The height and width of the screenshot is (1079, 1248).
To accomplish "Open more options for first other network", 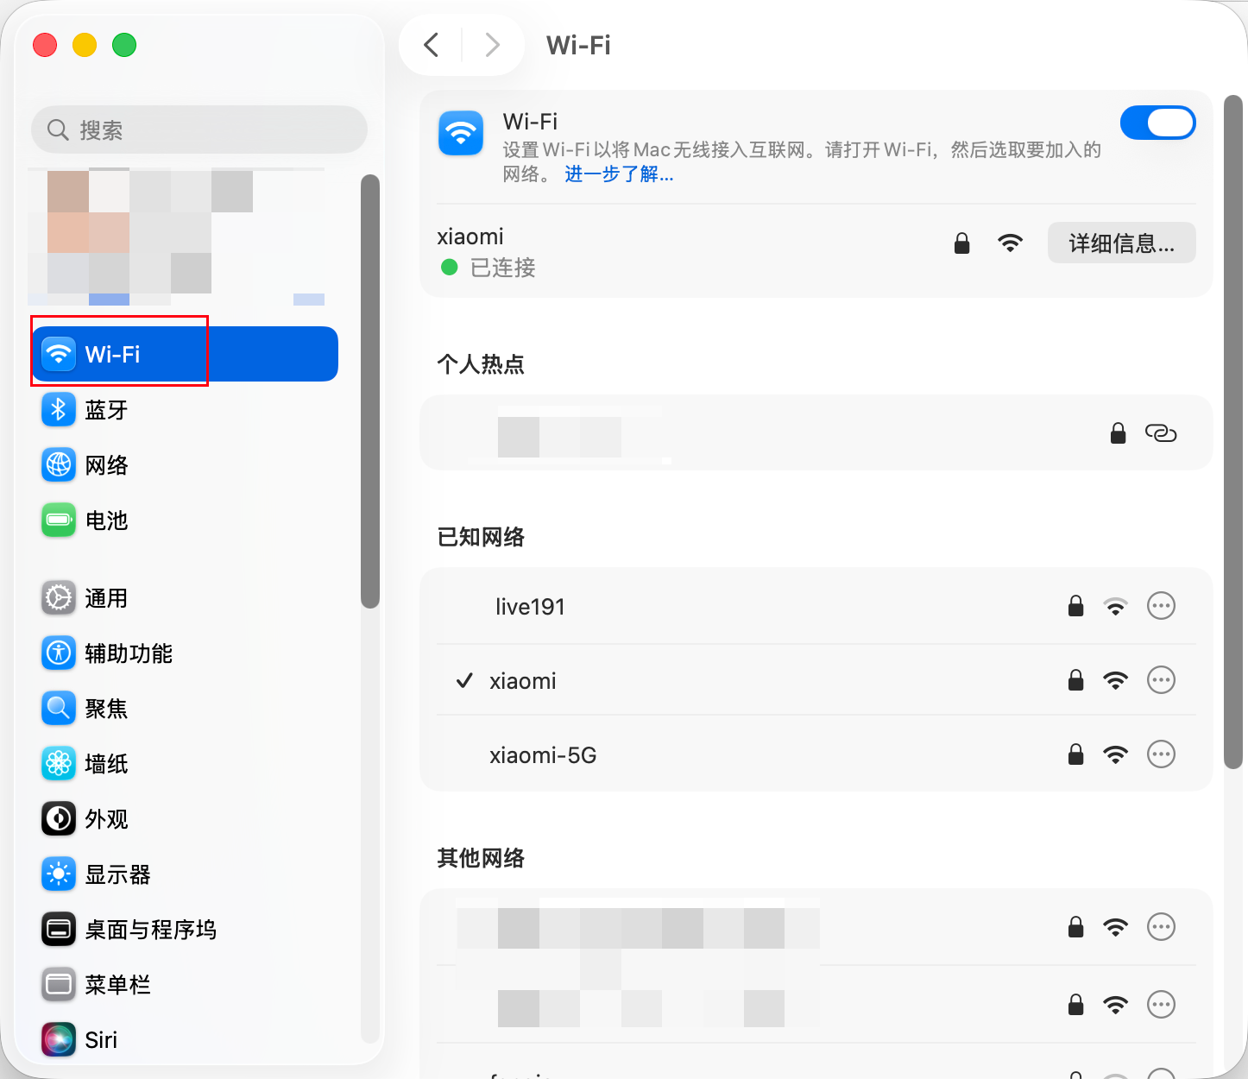I will pyautogui.click(x=1161, y=927).
